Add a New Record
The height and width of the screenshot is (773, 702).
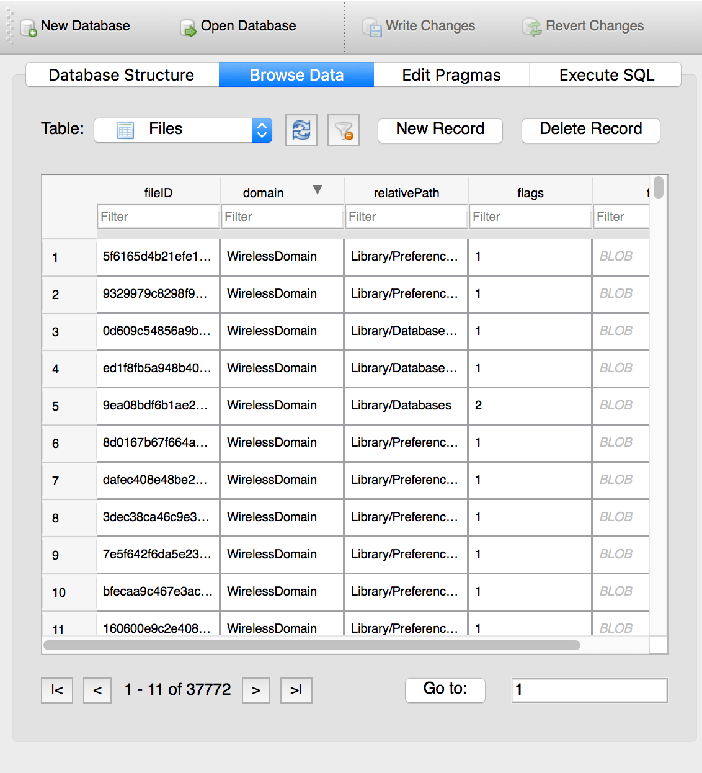[440, 130]
